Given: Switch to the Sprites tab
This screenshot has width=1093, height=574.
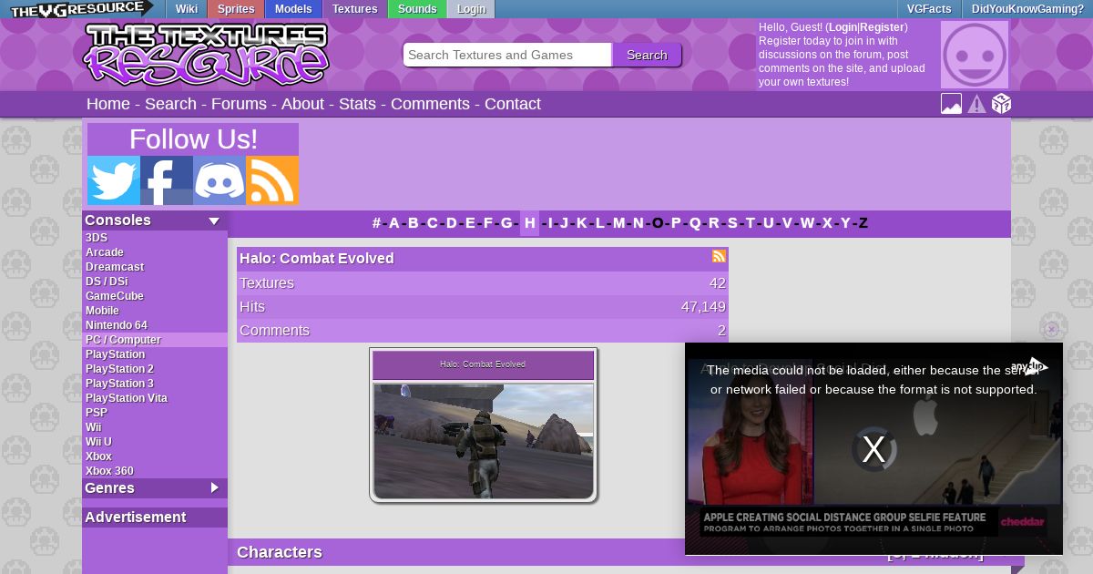Looking at the screenshot, I should coord(236,9).
